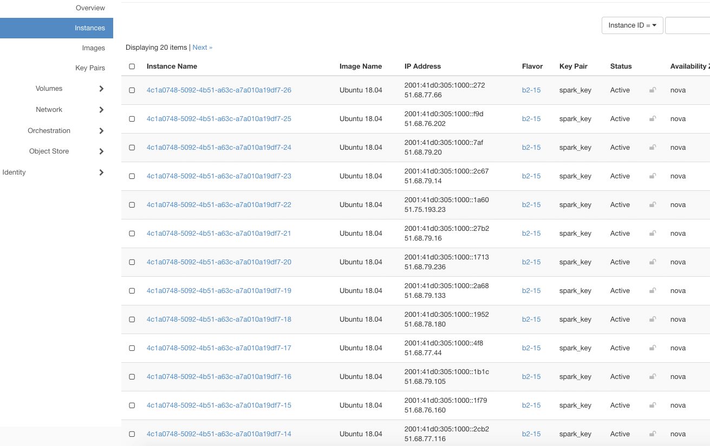Click the lock icon for instance ending -16
Image resolution: width=710 pixels, height=446 pixels.
click(653, 377)
